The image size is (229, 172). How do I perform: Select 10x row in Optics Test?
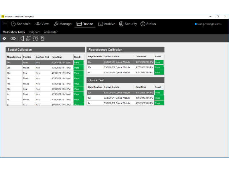click(x=125, y=98)
